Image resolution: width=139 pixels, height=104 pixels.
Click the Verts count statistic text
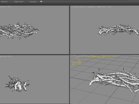point(76,64)
